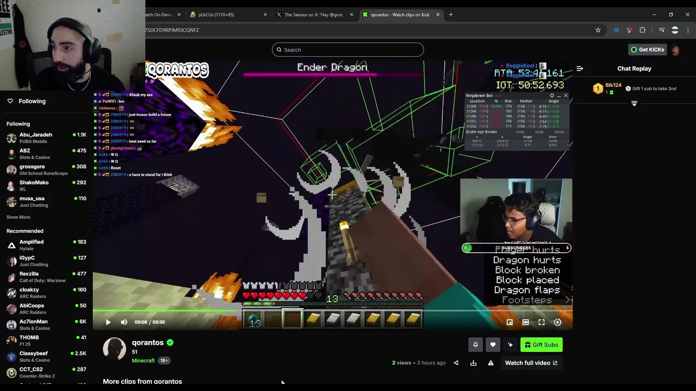Report the clip with the warning icon

pyautogui.click(x=490, y=363)
